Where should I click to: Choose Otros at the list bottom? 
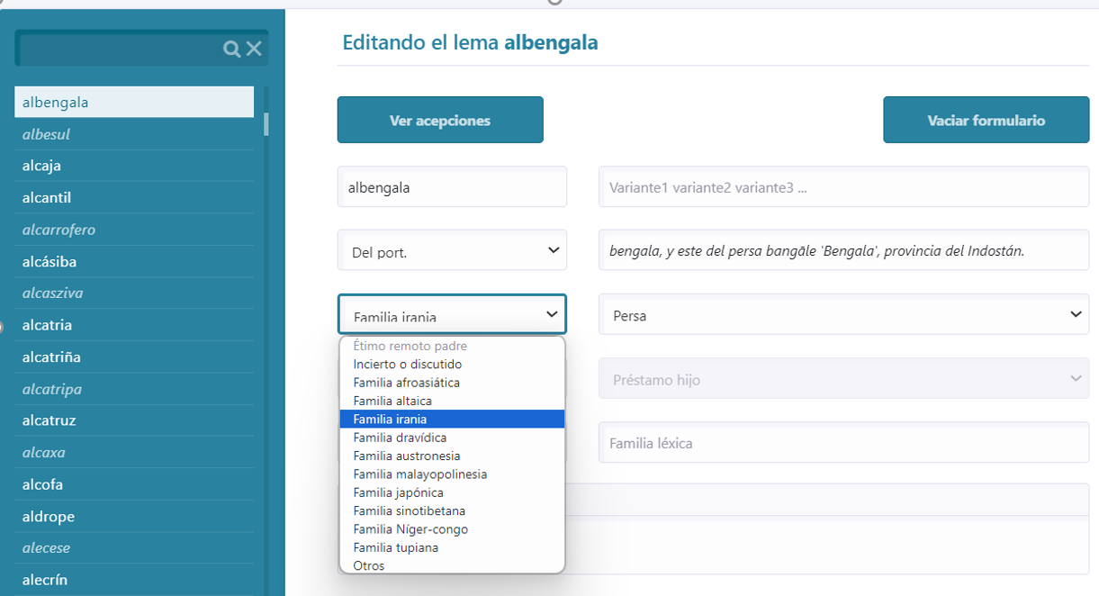click(x=369, y=565)
